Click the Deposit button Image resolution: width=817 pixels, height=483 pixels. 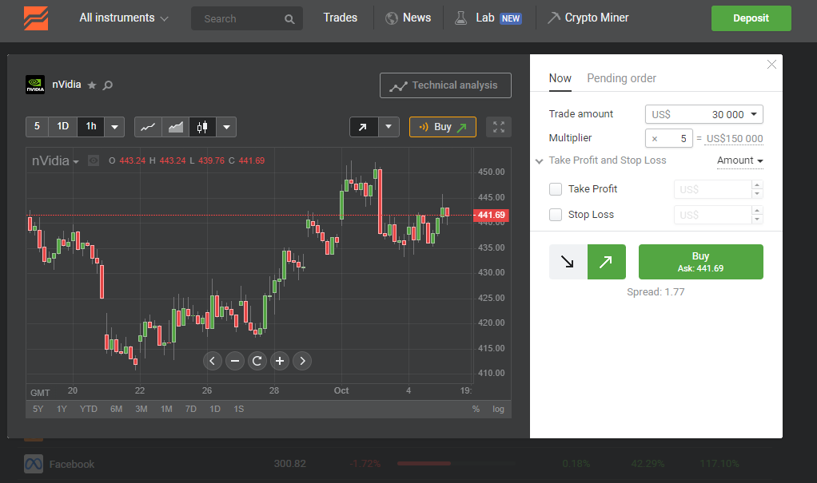(751, 18)
